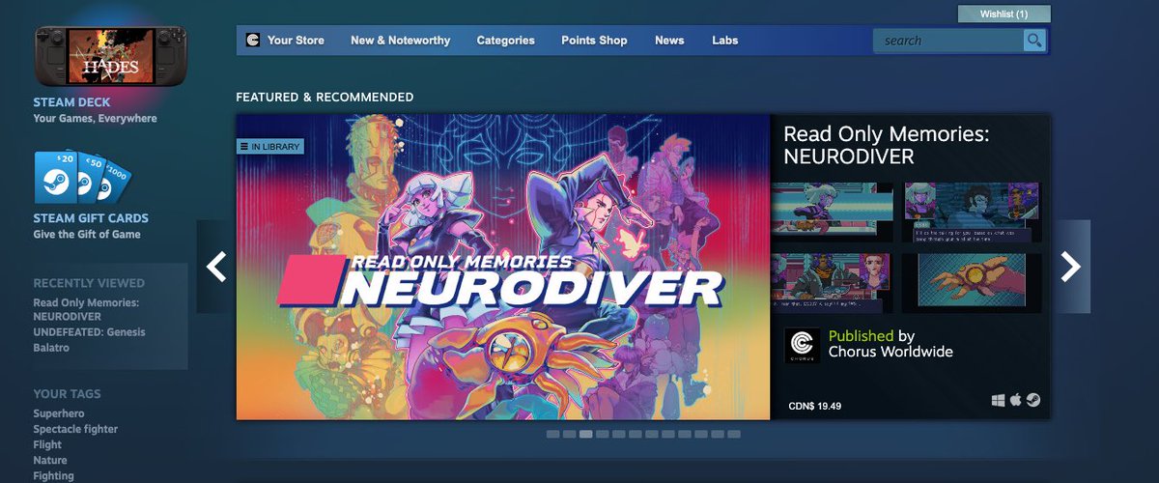Go to the Points Shop tab
Viewport: 1159px width, 483px height.
(594, 41)
